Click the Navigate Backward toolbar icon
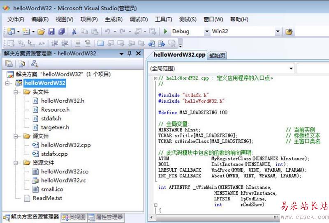 [x=139, y=32]
